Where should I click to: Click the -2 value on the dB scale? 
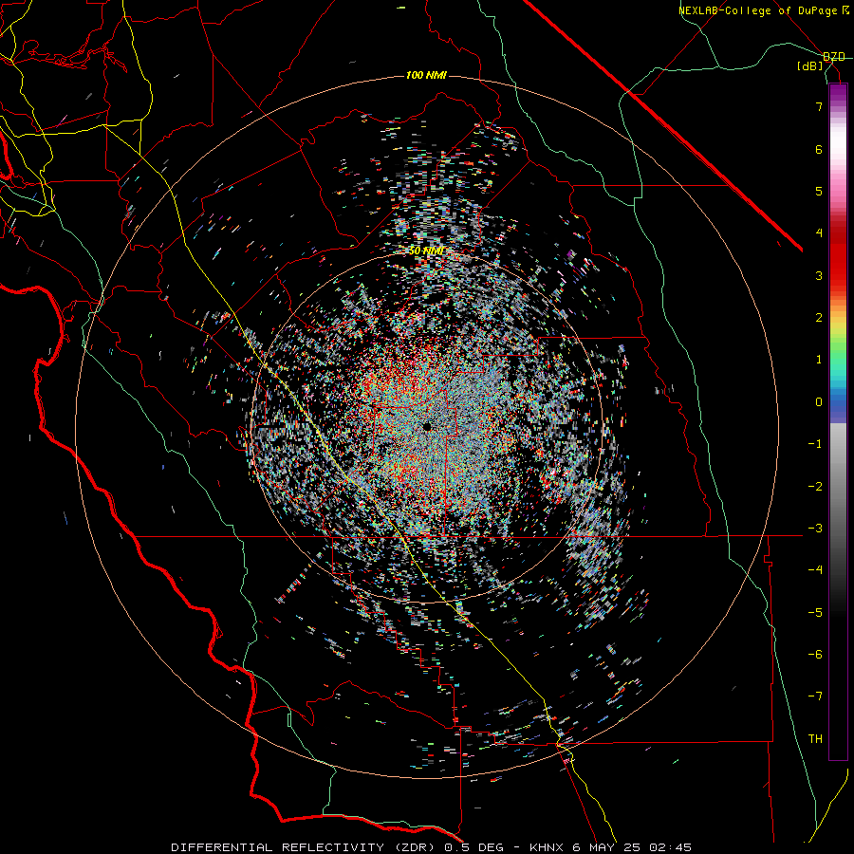pos(815,487)
